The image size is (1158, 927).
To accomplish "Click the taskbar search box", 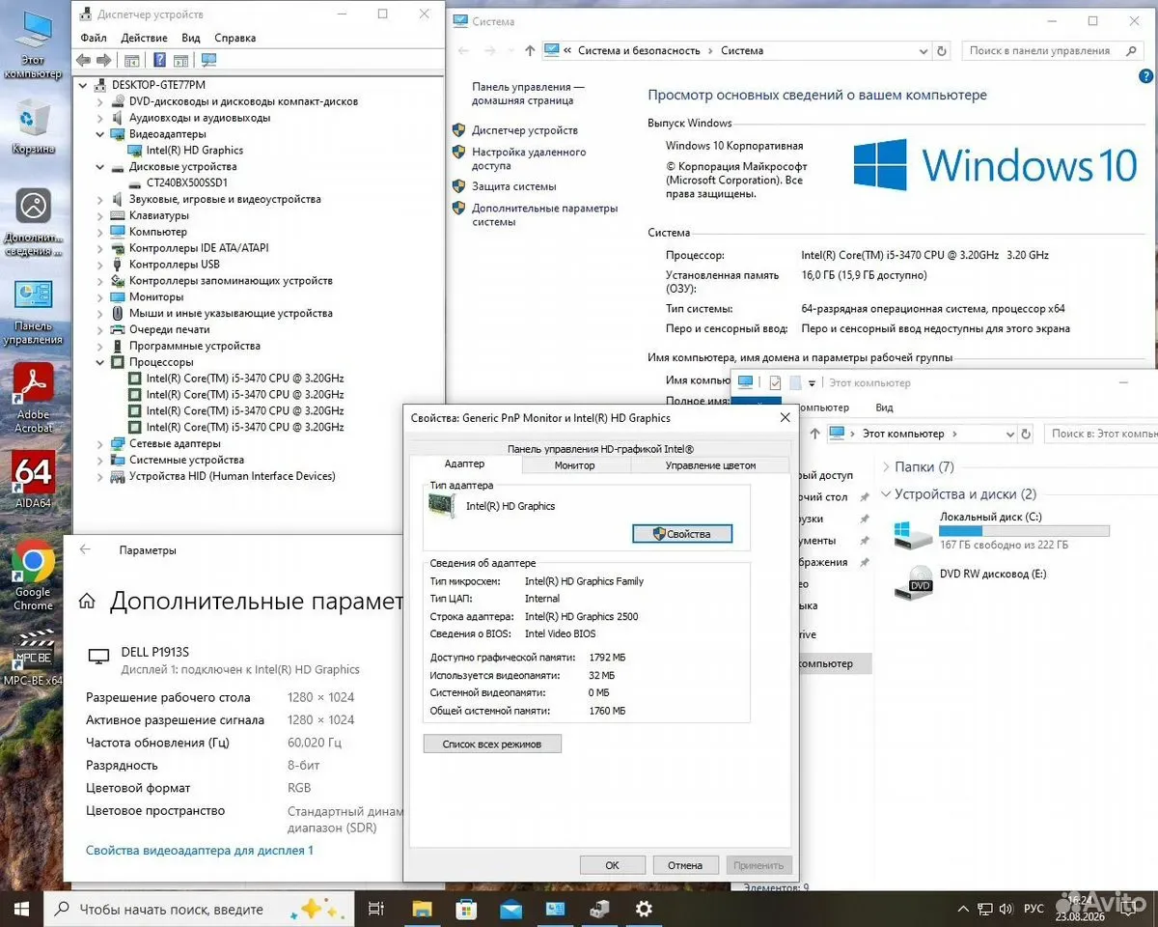I will (198, 909).
